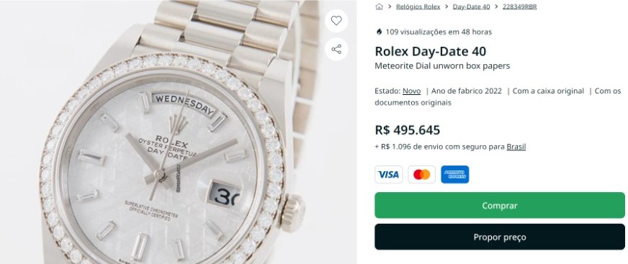Open the share icon options
Viewport: 628px width, 264px height.
(x=336, y=49)
